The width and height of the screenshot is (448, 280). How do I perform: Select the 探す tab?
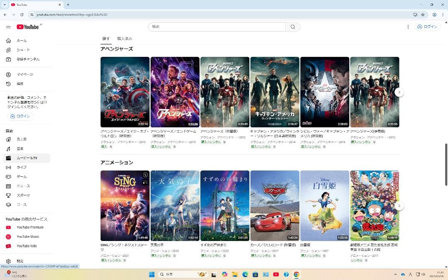(x=106, y=39)
